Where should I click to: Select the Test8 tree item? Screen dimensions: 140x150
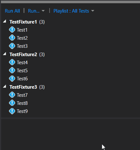[18, 103]
